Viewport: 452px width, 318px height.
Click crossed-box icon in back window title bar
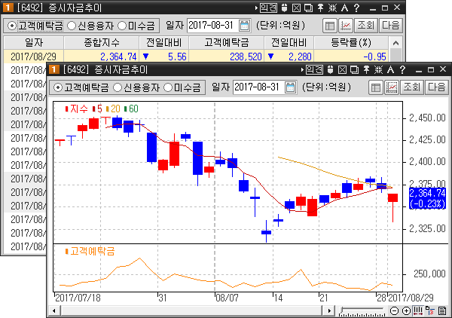click(x=296, y=8)
